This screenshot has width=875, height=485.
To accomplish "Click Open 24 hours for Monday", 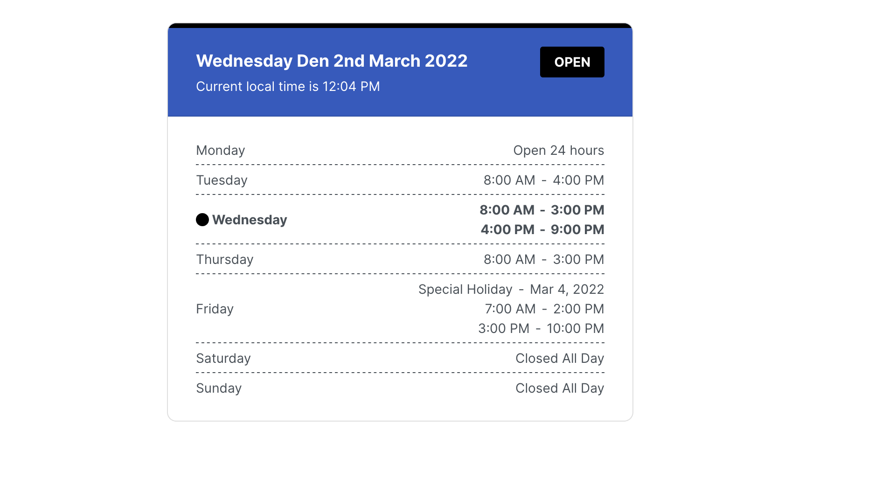I will pyautogui.click(x=559, y=150).
